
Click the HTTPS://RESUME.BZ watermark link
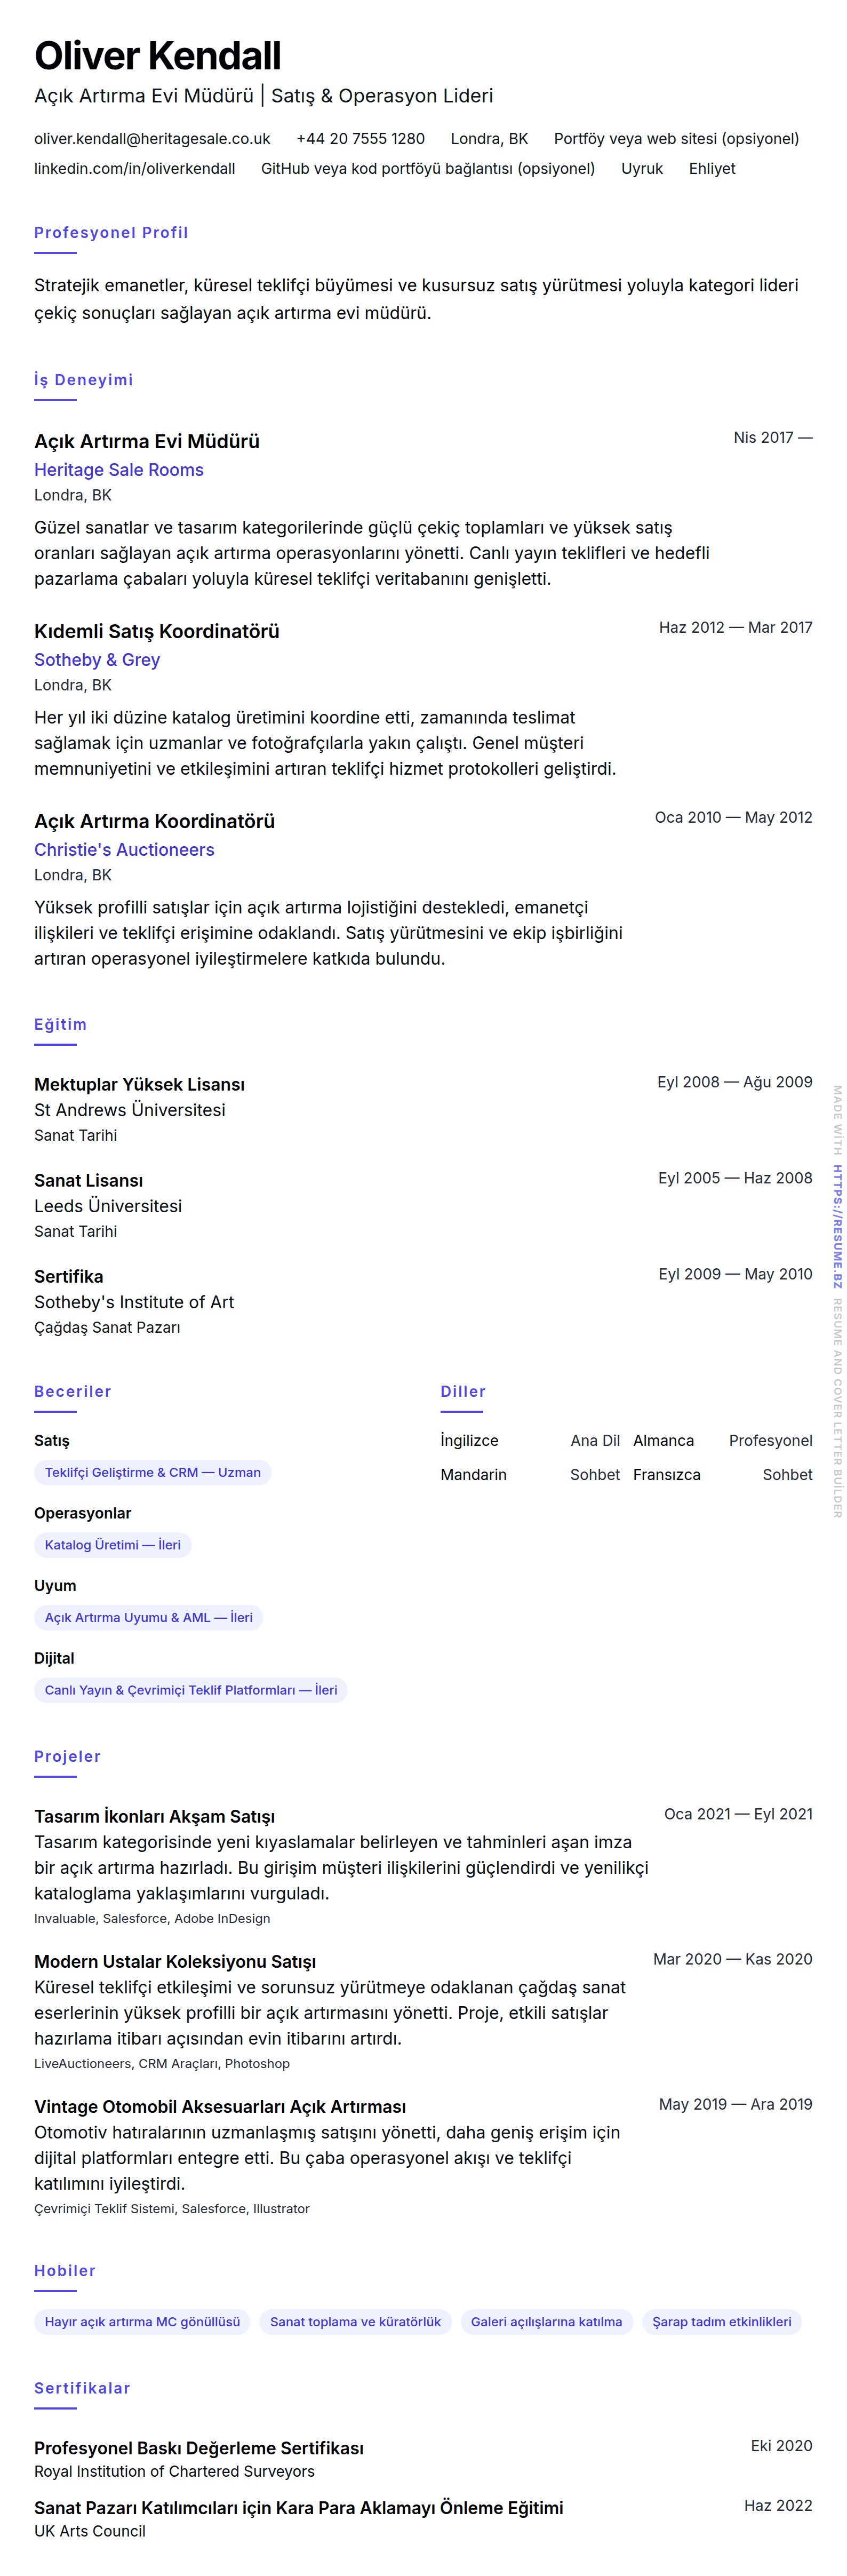(x=837, y=1226)
